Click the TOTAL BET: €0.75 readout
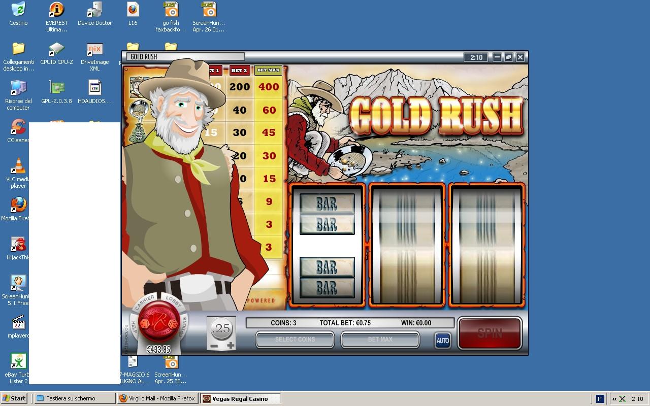The width and height of the screenshot is (650, 406). pos(345,323)
